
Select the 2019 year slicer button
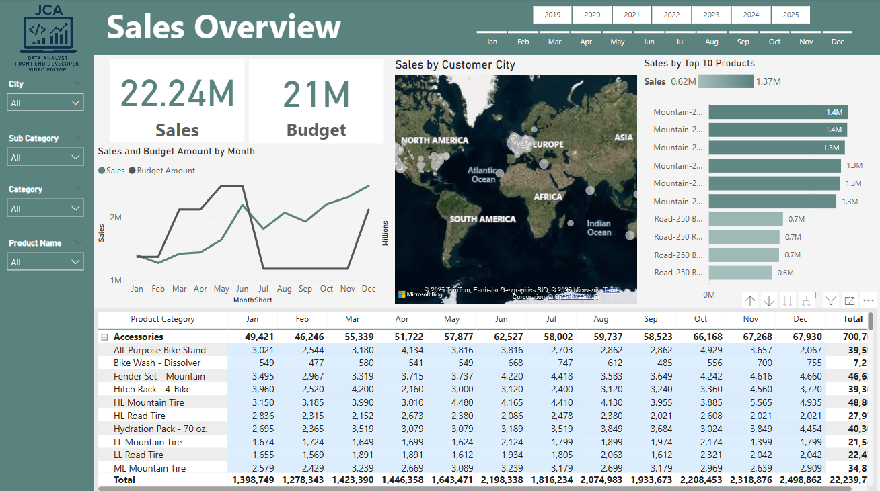coord(552,15)
